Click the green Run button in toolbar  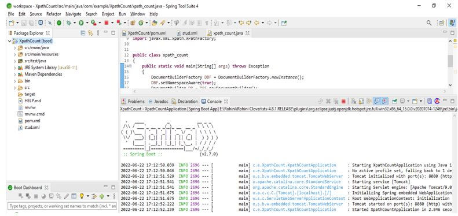pos(81,23)
